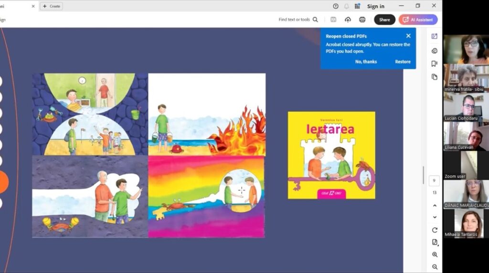This screenshot has width=489, height=273.
Task: Click the Iertarea book cover image
Action: (331, 155)
